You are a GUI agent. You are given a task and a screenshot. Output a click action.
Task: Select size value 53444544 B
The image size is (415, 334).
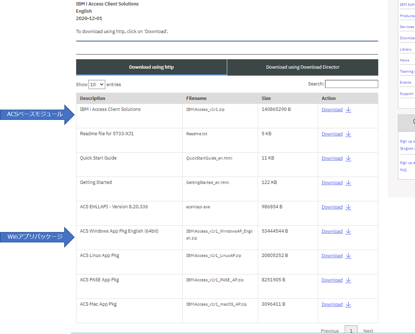(x=275, y=231)
